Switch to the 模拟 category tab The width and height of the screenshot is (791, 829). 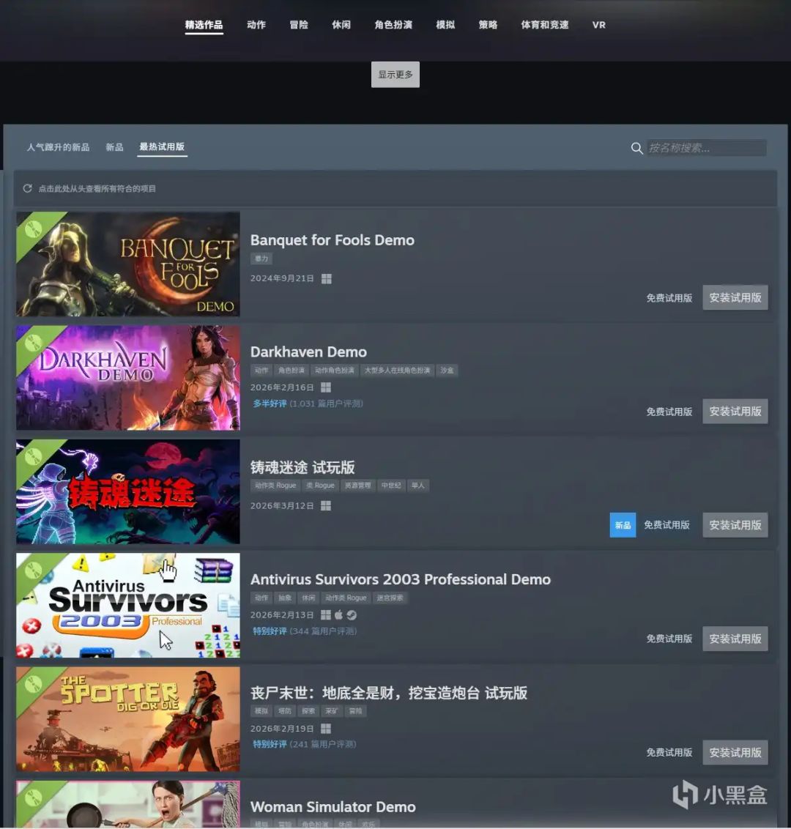click(445, 25)
